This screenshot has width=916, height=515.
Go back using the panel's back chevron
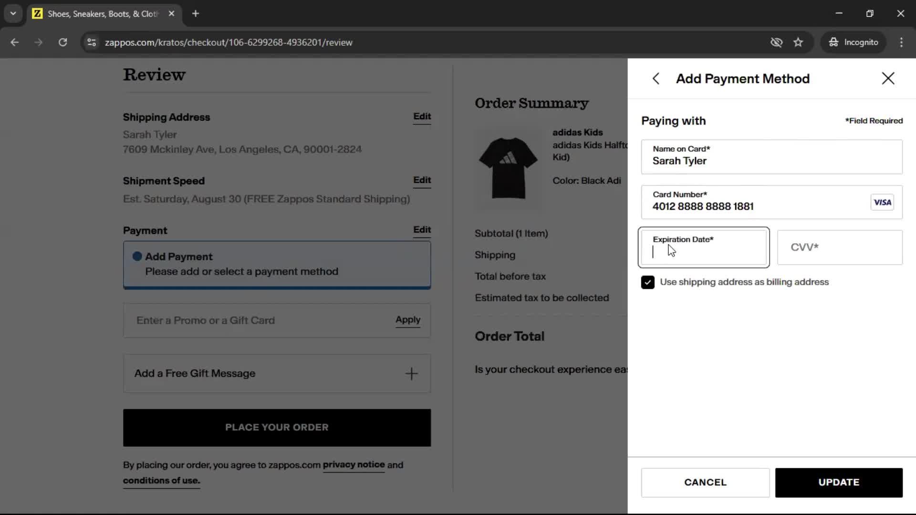point(656,79)
